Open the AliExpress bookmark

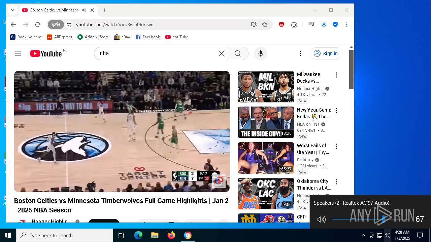[60, 37]
